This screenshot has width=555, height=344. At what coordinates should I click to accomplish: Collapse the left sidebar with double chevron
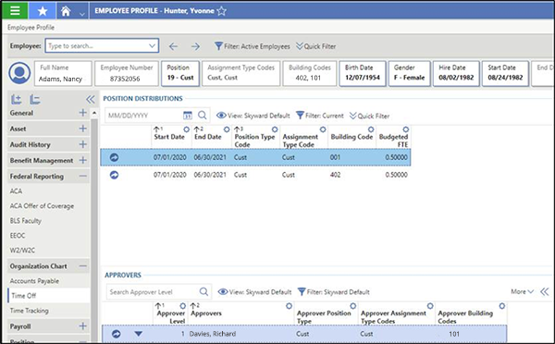tap(91, 100)
